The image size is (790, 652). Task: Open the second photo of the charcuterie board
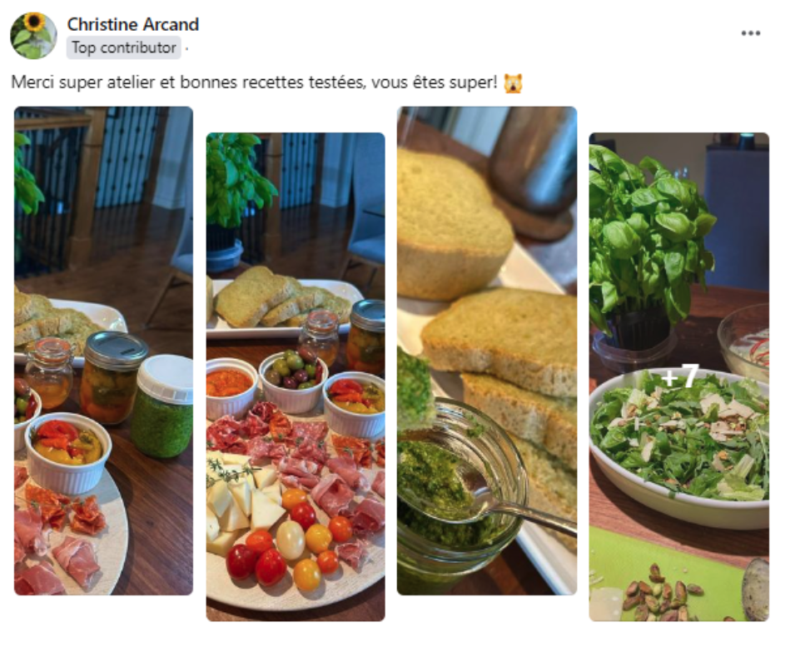tap(296, 377)
